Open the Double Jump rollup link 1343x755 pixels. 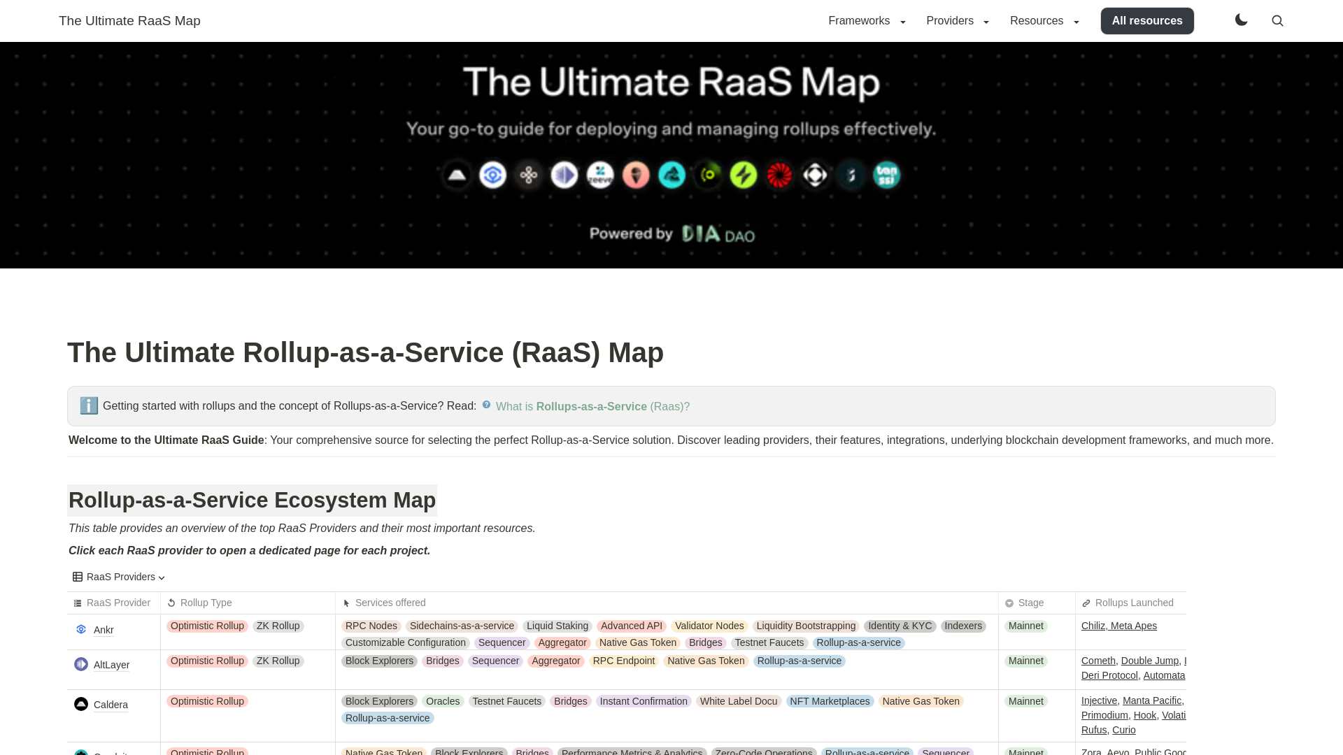click(1150, 661)
